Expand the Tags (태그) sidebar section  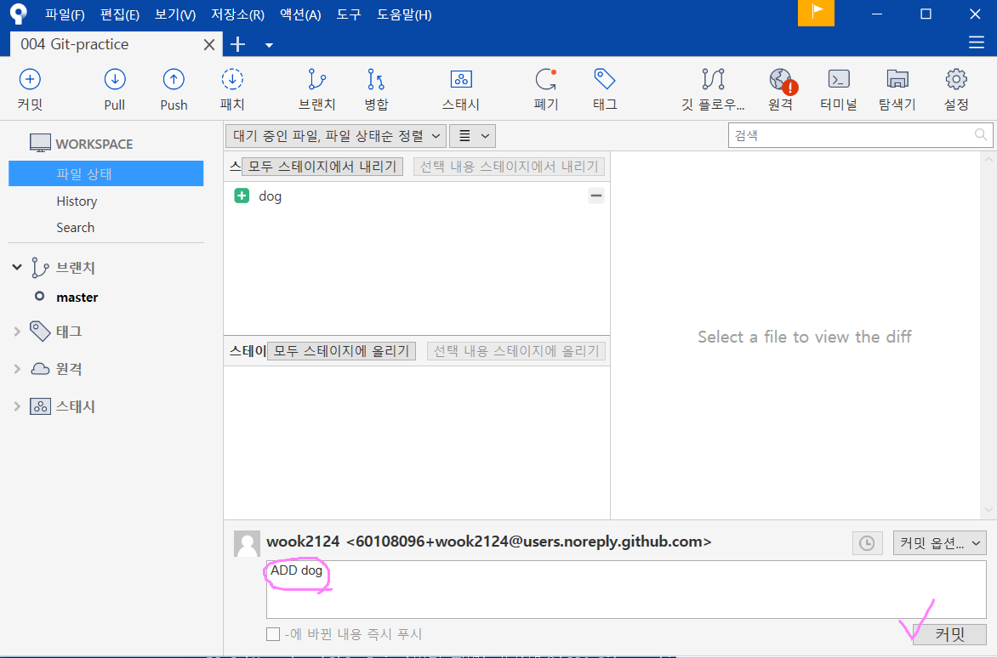point(17,331)
